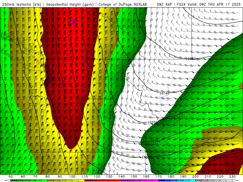Click the purple wind maximum spot on map
This screenshot has height=182, width=243.
[x=74, y=21]
